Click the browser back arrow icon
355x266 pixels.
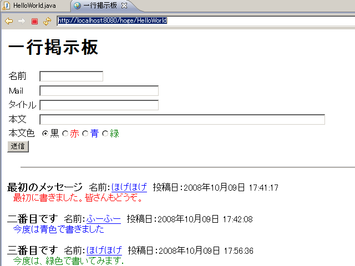click(x=9, y=21)
